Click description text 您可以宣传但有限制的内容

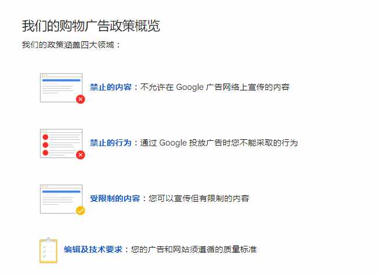[199, 198]
